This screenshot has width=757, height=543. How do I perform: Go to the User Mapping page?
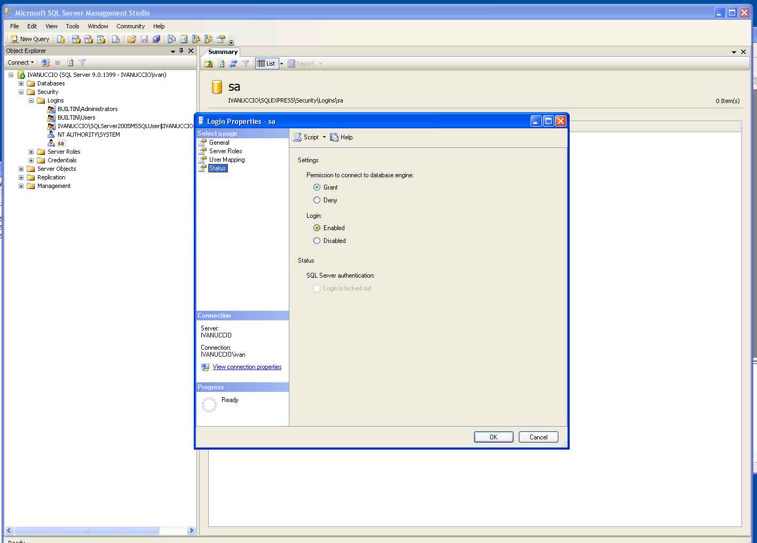pyautogui.click(x=227, y=160)
